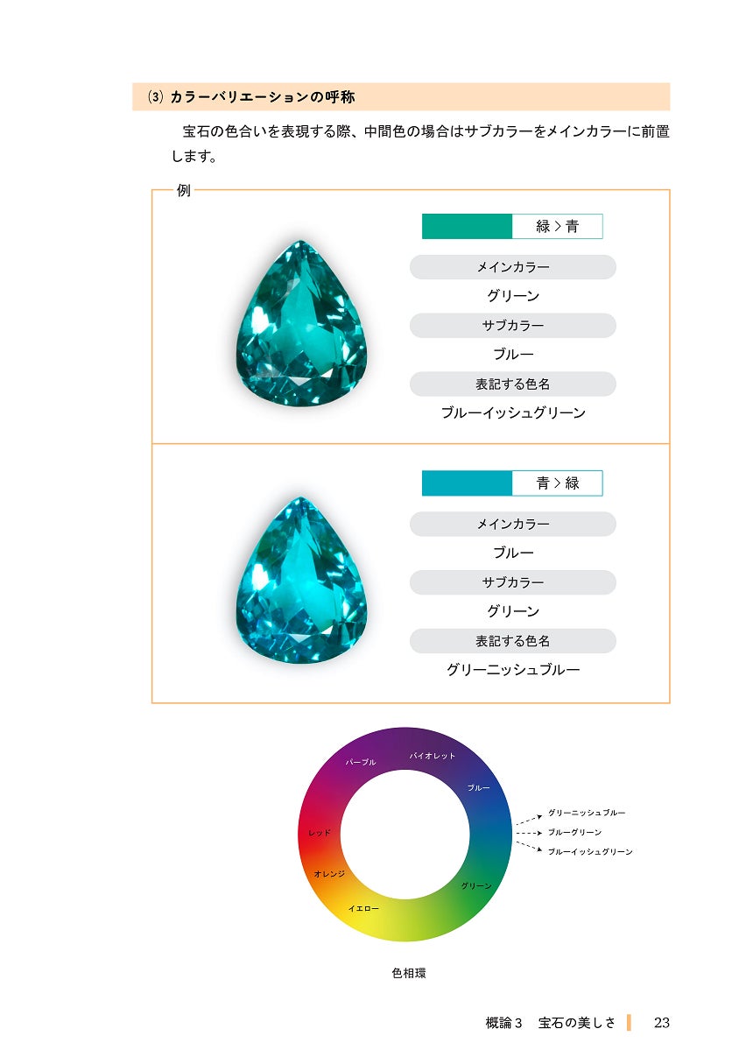Click the ブルーイッシュグリーン color name in the first example
Image resolution: width=753 pixels, height=1064 pixels.
tap(513, 413)
